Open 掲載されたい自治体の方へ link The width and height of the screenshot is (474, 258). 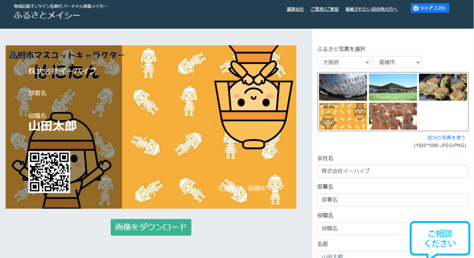371,9
